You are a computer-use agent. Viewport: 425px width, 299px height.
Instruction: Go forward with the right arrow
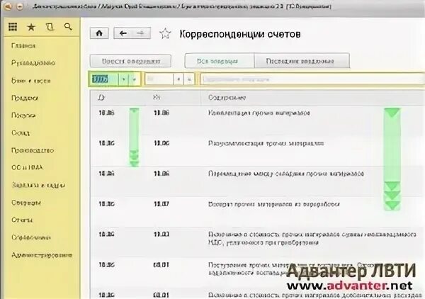[x=141, y=33]
